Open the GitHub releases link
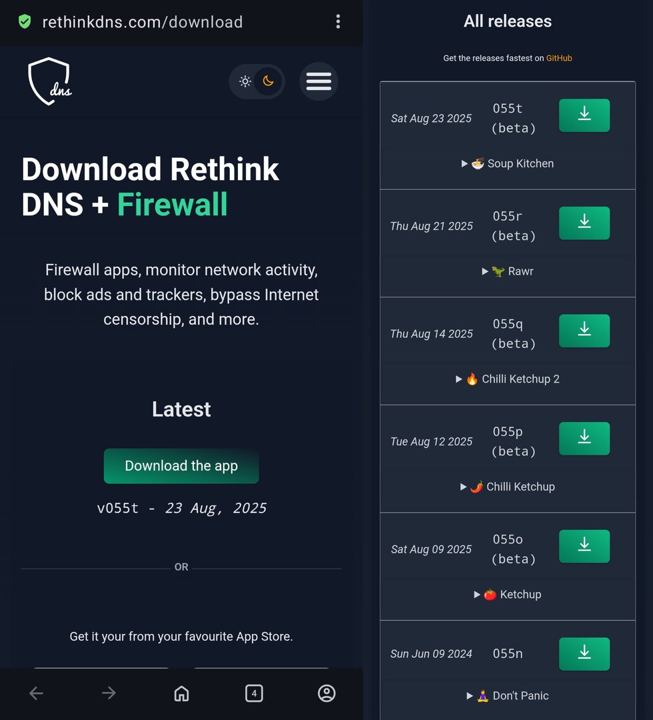 click(559, 58)
